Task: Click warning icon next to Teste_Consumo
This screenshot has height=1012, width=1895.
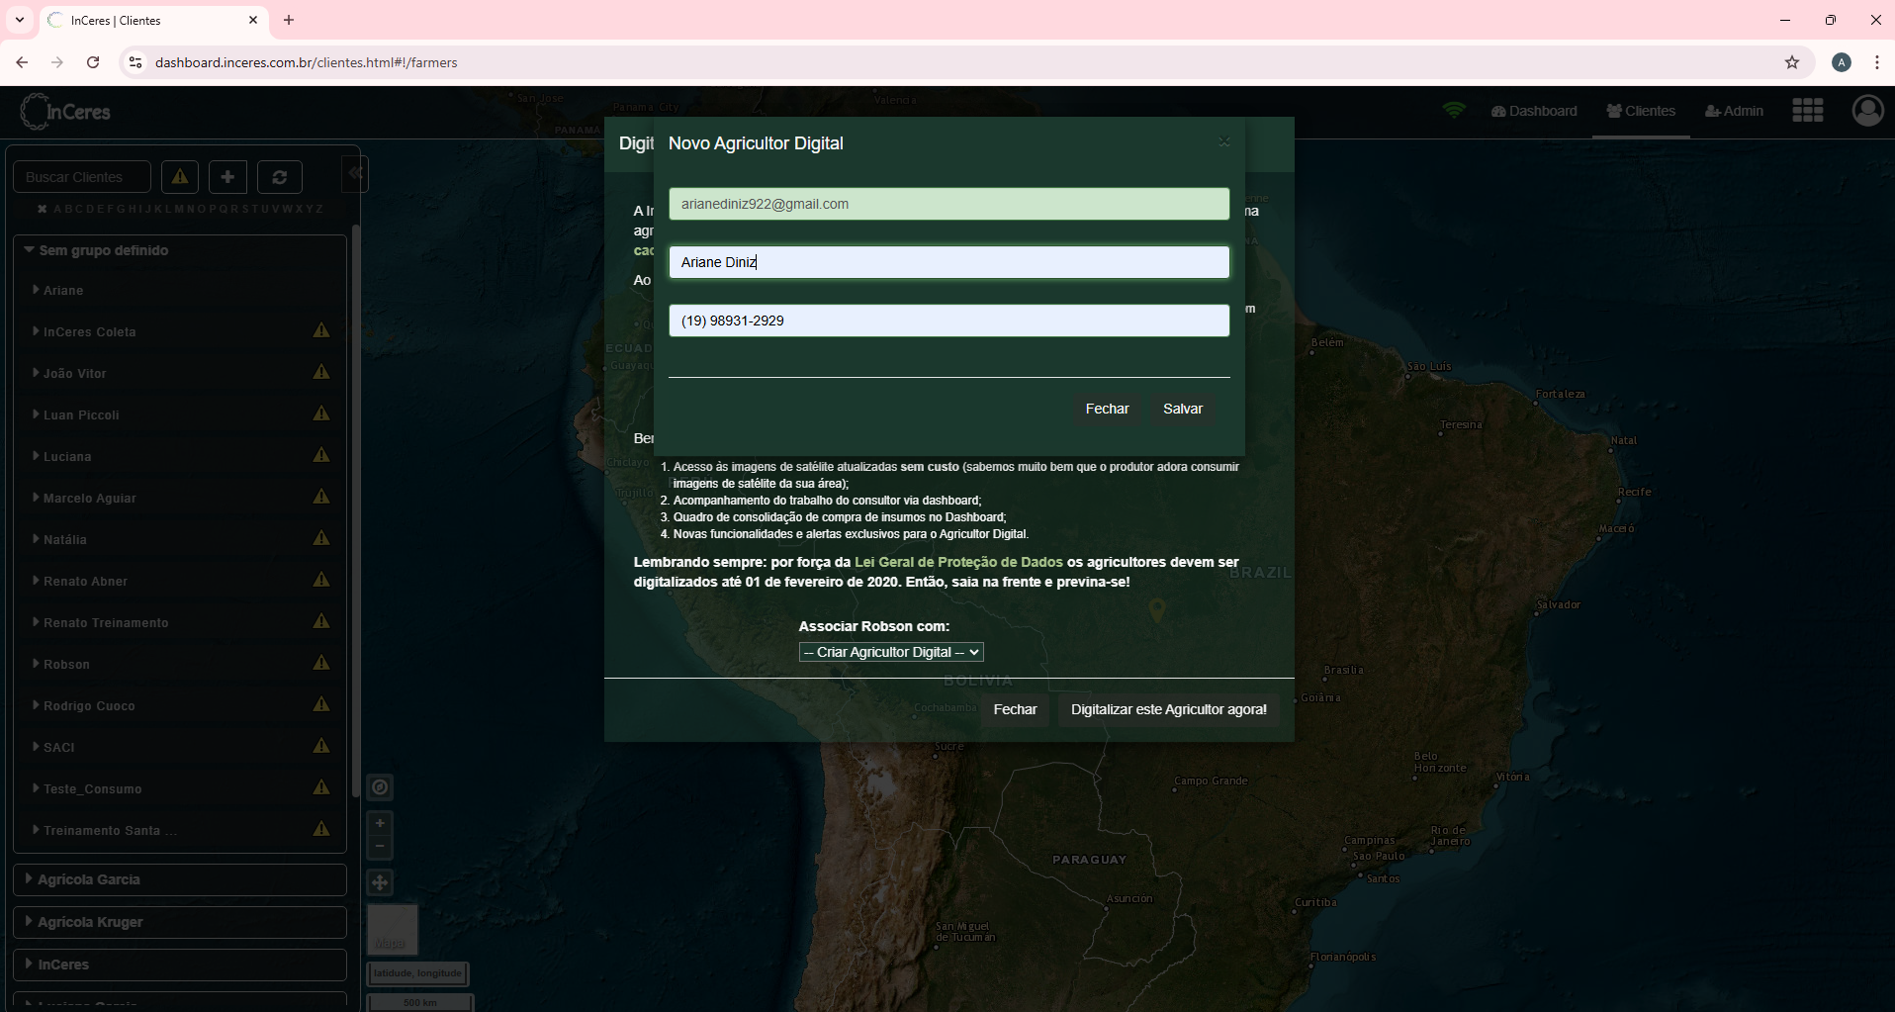Action: [x=321, y=787]
